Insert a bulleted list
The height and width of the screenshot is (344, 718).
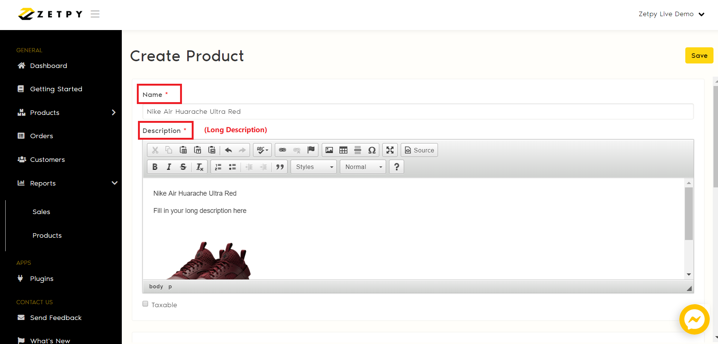tap(232, 167)
